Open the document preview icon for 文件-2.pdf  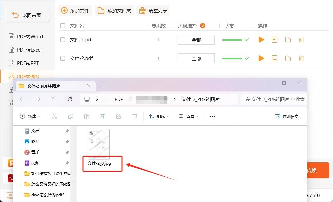coord(274,58)
